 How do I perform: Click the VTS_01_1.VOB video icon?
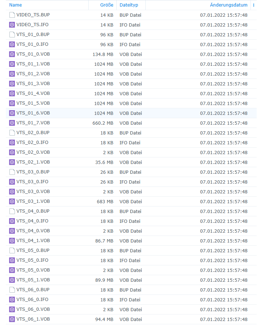tap(12, 64)
